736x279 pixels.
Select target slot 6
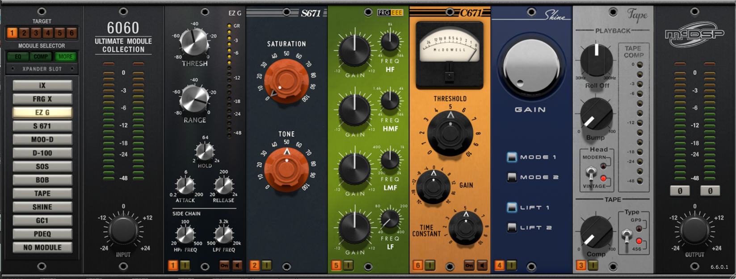pos(71,33)
